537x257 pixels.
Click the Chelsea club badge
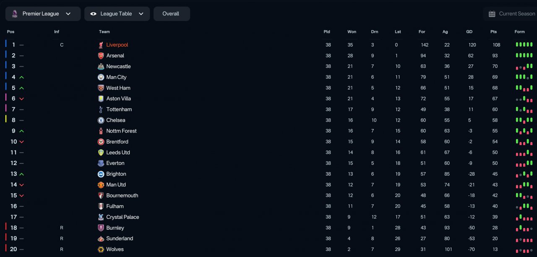pos(101,120)
